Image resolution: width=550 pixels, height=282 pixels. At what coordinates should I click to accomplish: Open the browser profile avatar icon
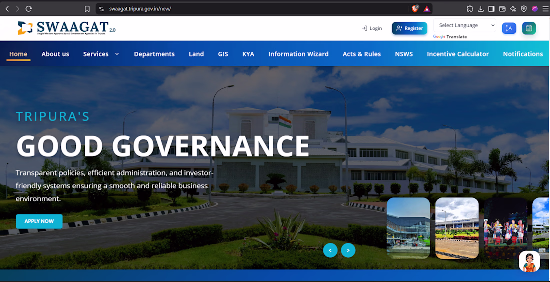(x=535, y=9)
